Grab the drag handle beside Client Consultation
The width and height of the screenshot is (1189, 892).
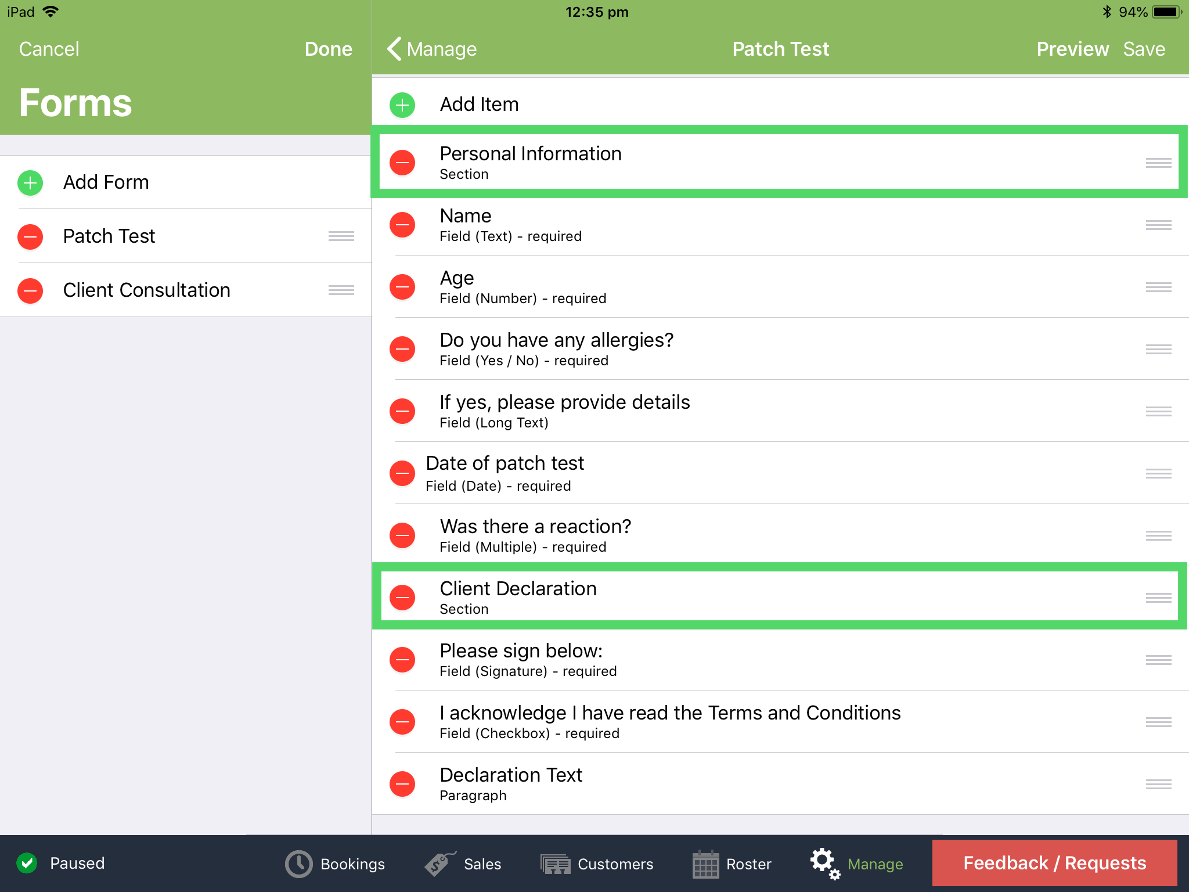341,290
